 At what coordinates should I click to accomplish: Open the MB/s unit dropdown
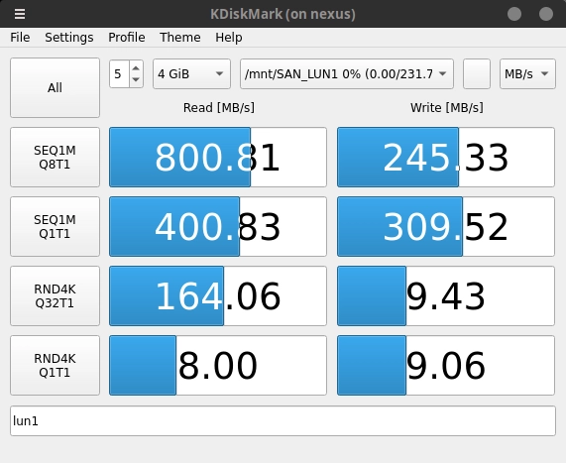[x=527, y=74]
